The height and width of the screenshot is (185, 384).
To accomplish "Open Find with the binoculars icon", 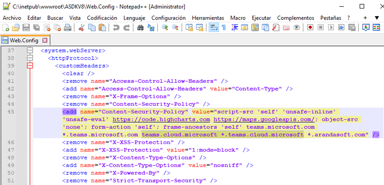I will [x=141, y=28].
